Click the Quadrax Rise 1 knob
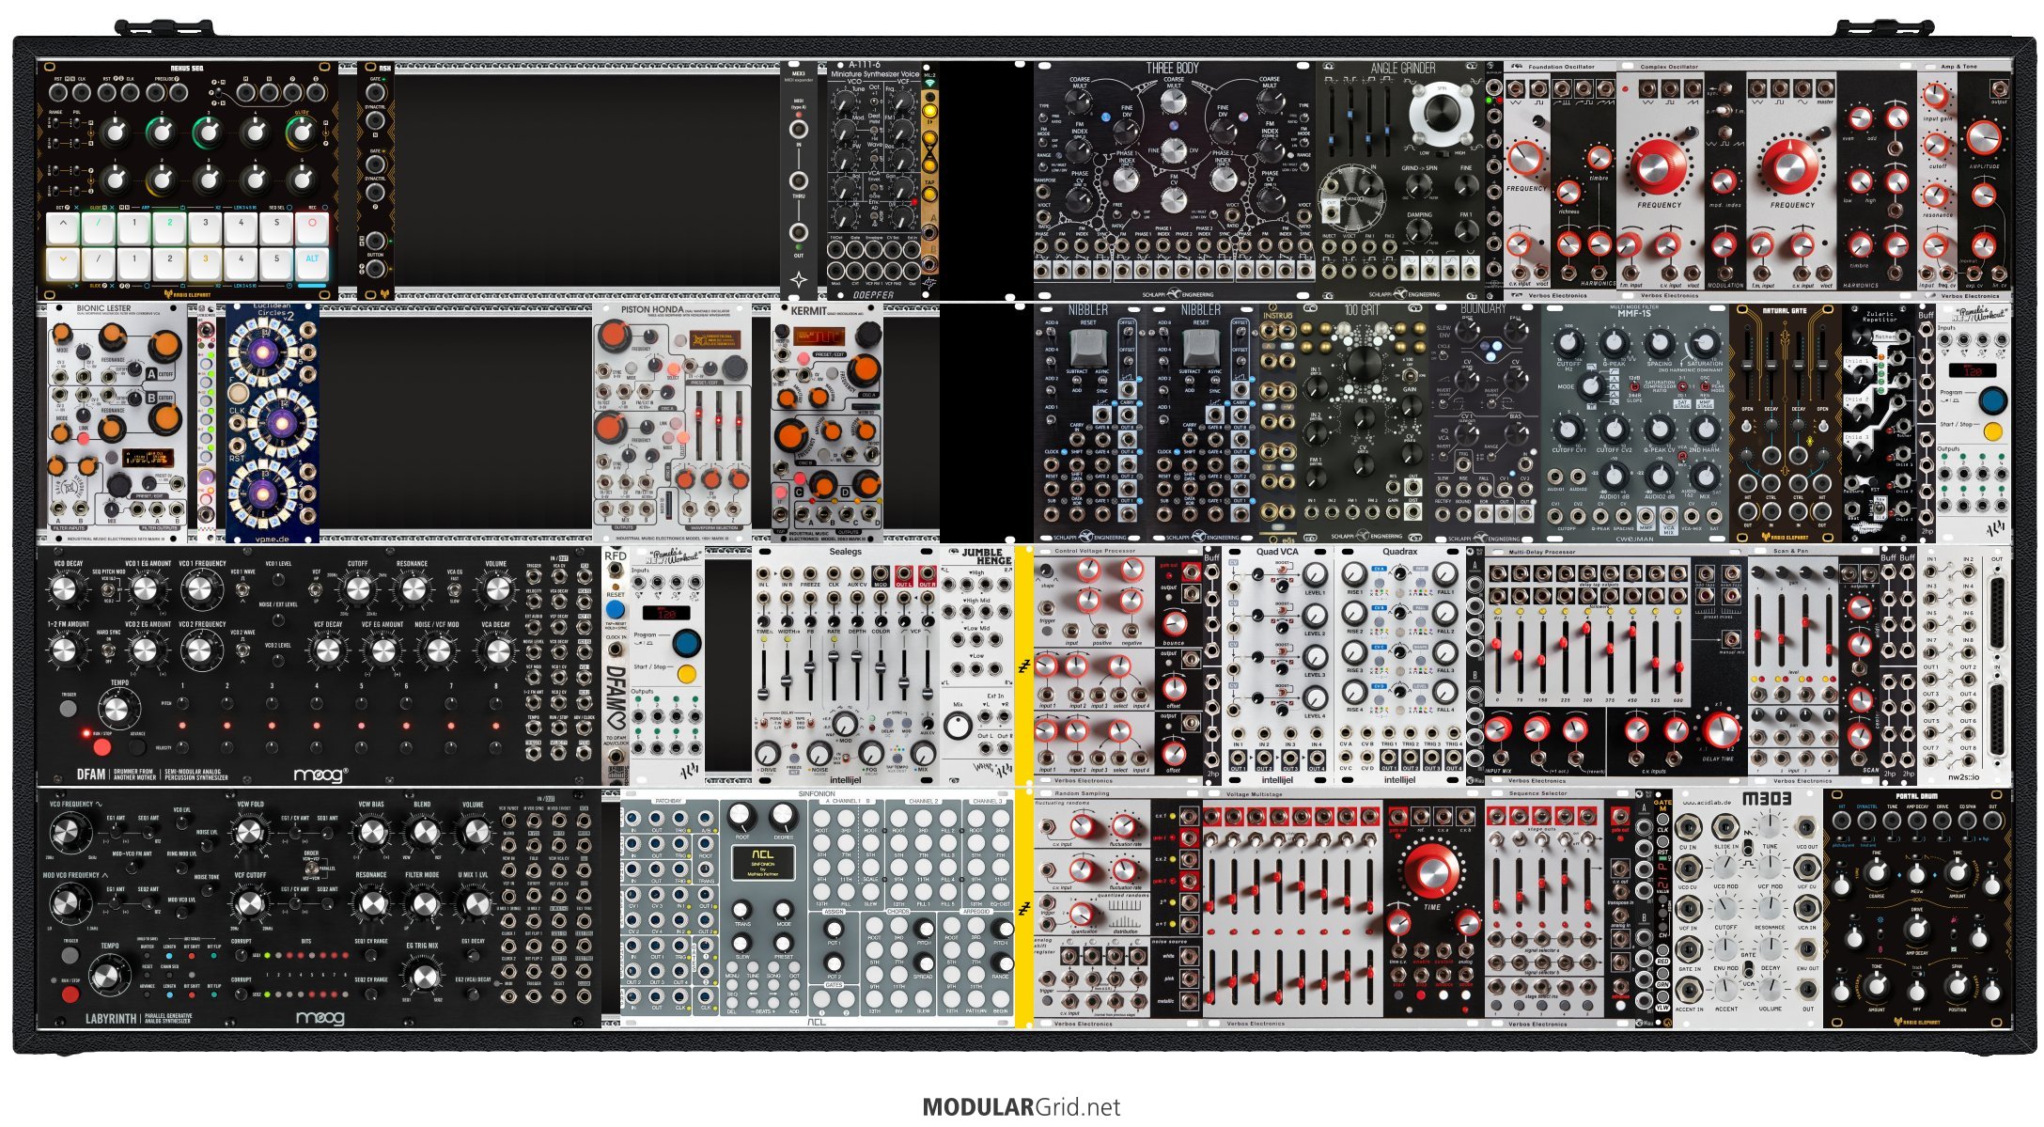 click(x=1354, y=573)
